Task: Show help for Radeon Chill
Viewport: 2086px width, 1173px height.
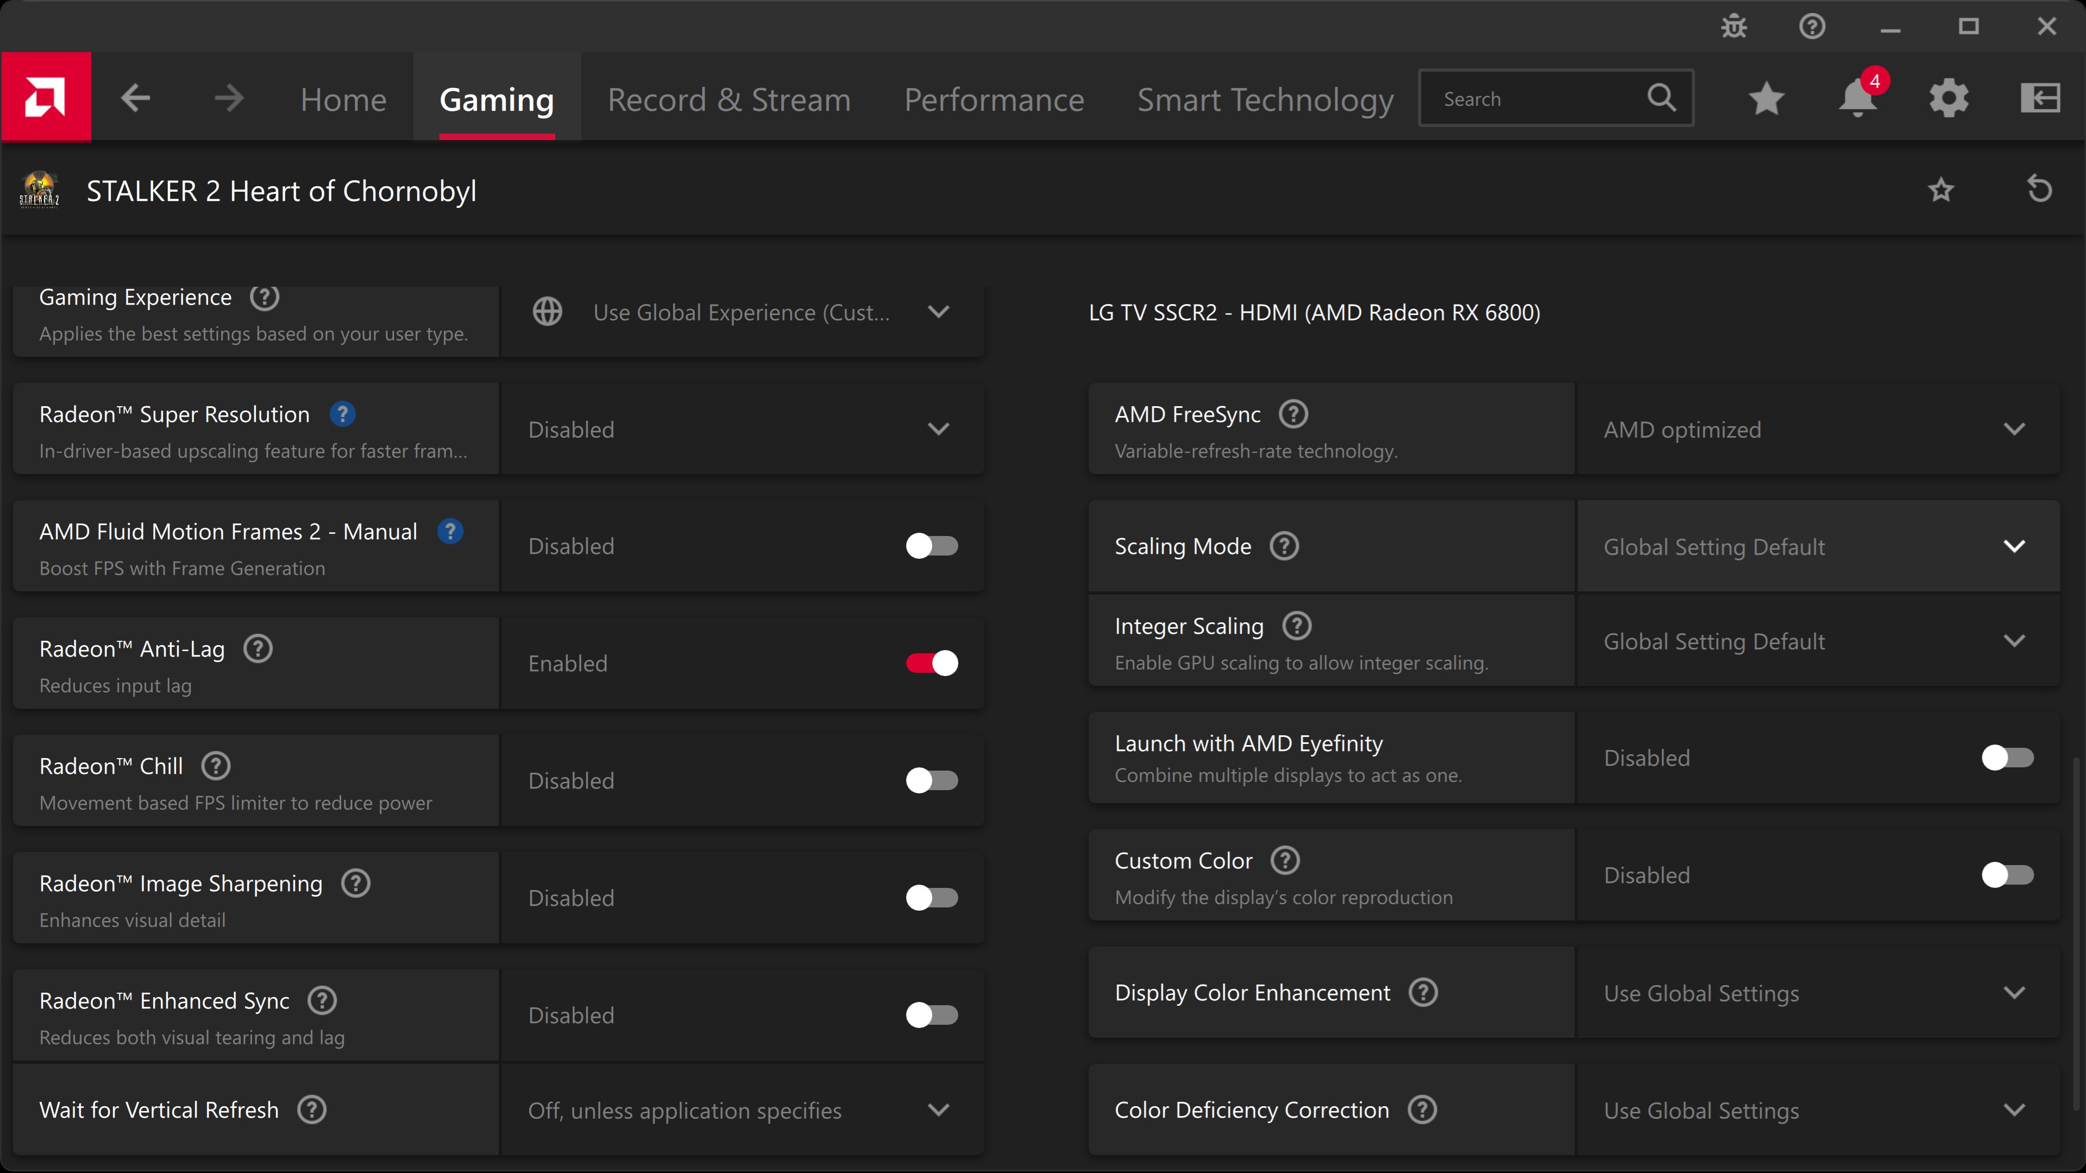Action: tap(216, 766)
